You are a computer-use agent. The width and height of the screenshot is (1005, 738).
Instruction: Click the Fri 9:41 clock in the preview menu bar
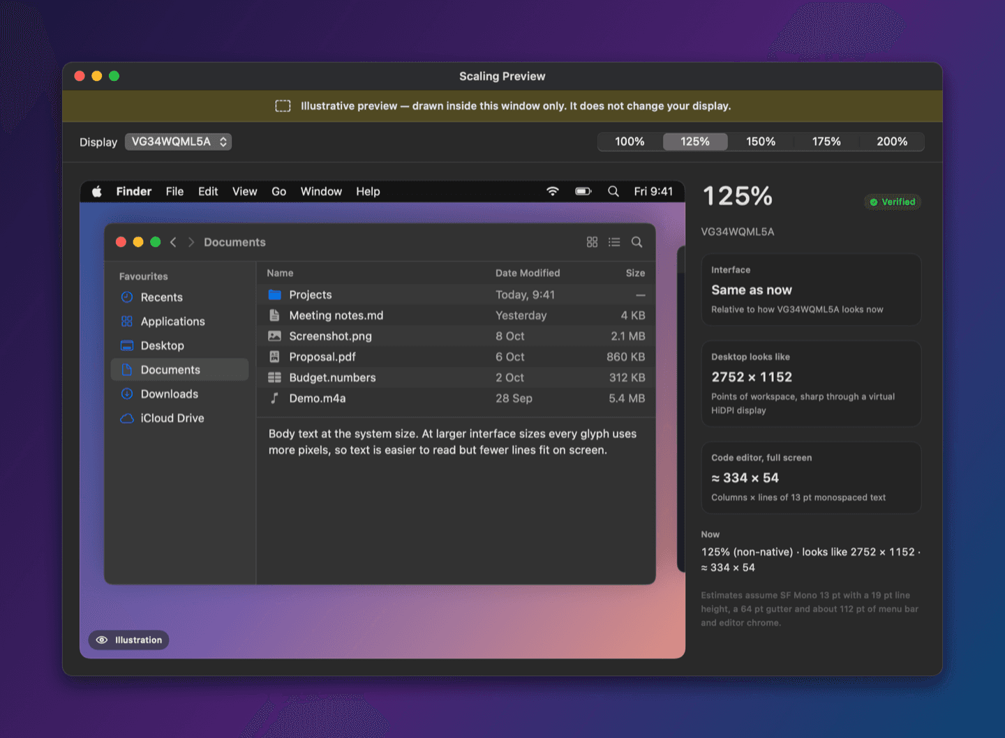click(653, 191)
